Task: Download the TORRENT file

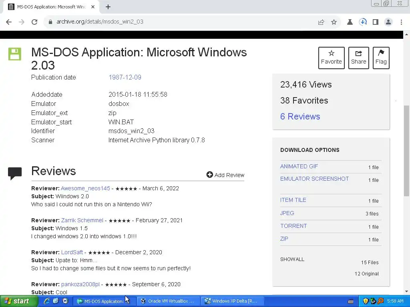Action: pyautogui.click(x=293, y=226)
